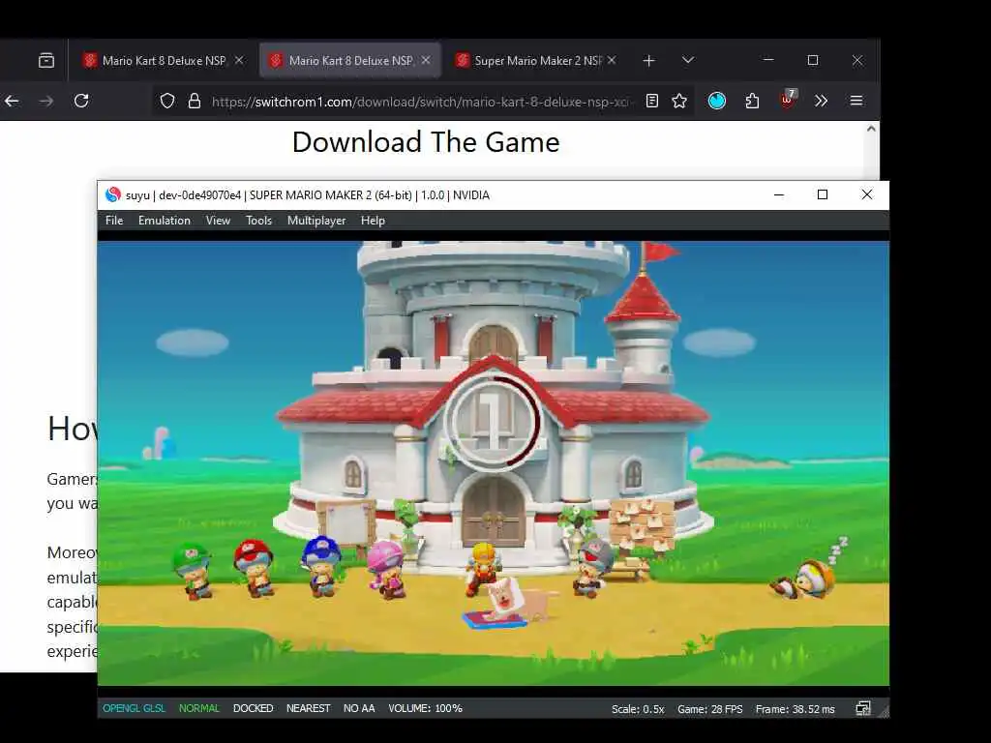Image resolution: width=991 pixels, height=743 pixels.
Task: Toggle DOCKED mode in status bar
Action: click(x=253, y=708)
